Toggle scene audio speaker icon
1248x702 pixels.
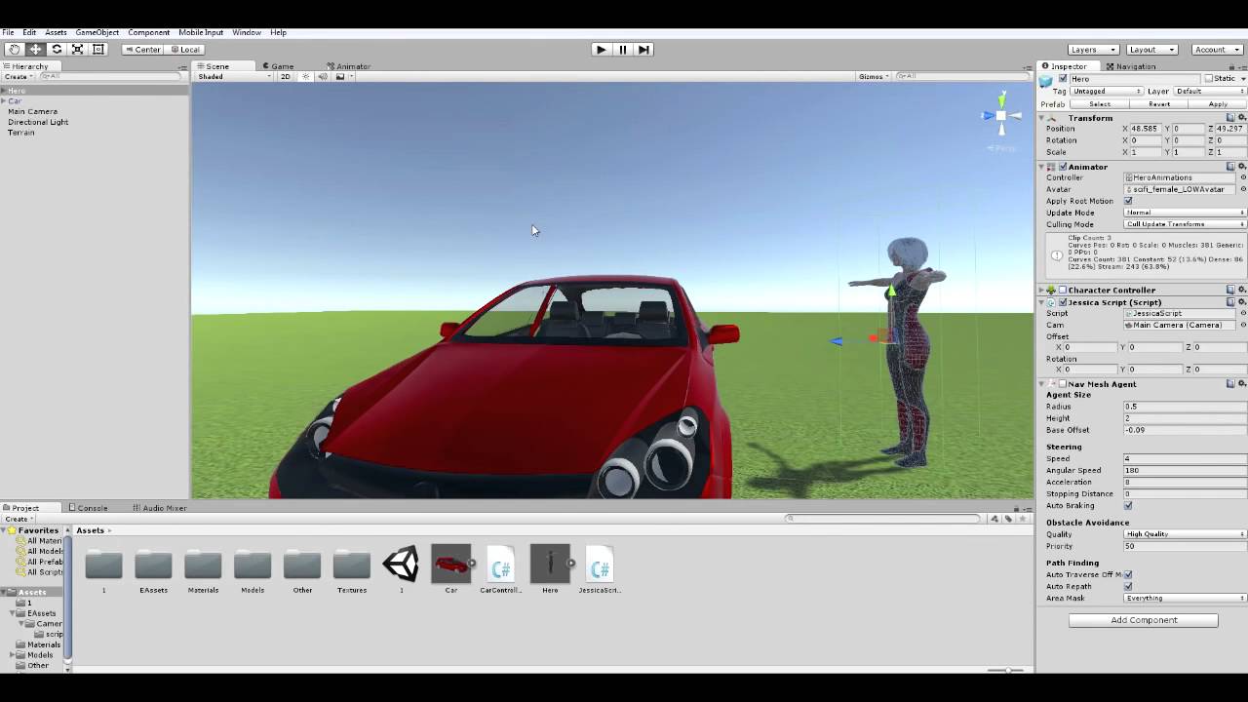(x=322, y=76)
